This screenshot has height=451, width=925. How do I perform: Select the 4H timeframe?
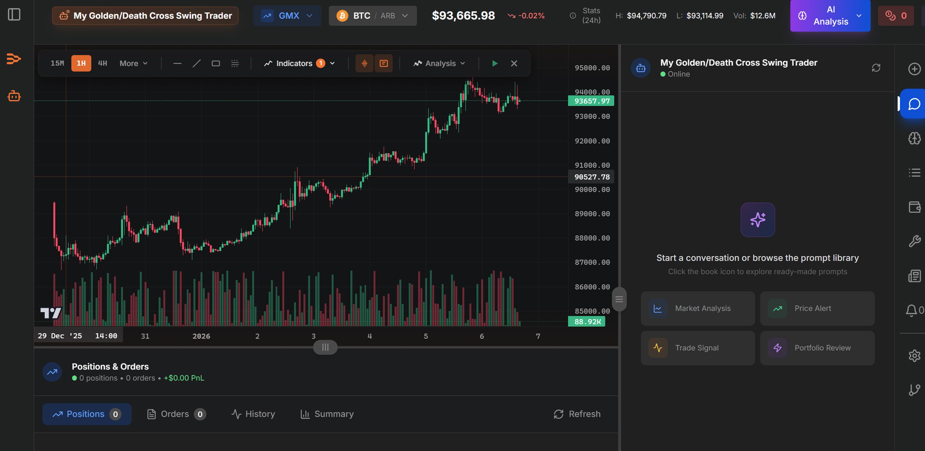click(x=102, y=64)
